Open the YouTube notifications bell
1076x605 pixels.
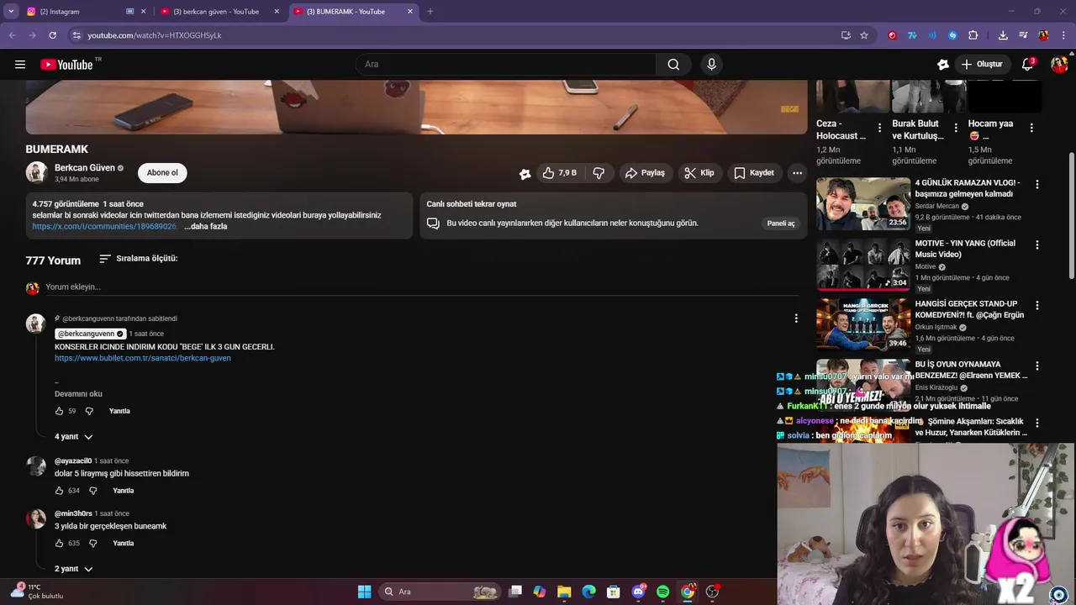(x=1027, y=64)
